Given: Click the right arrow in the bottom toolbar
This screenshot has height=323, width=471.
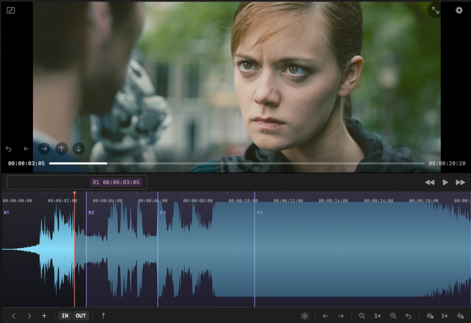Looking at the screenshot, I should [341, 316].
